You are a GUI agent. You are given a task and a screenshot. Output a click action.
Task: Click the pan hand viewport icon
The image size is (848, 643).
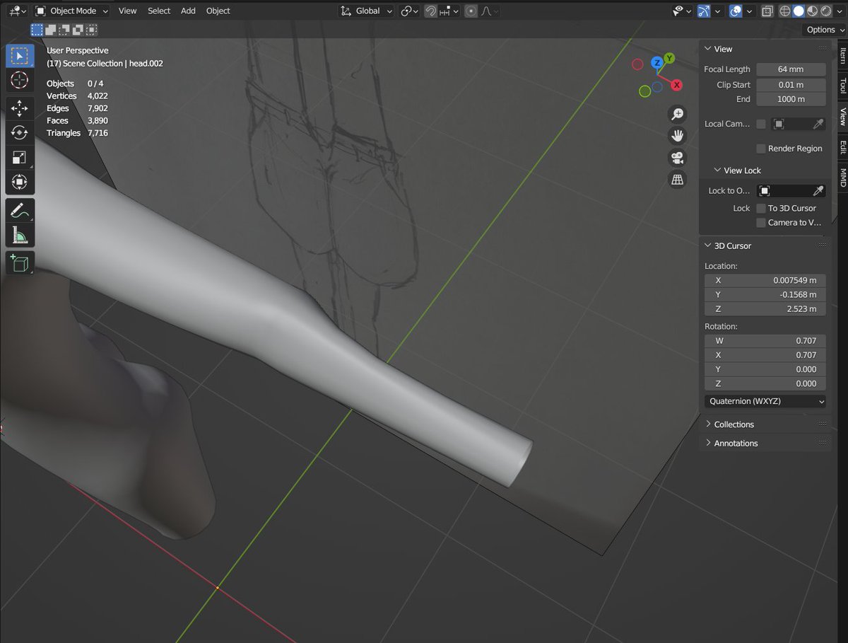pos(678,135)
